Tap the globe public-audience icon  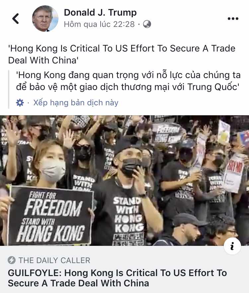tap(147, 24)
